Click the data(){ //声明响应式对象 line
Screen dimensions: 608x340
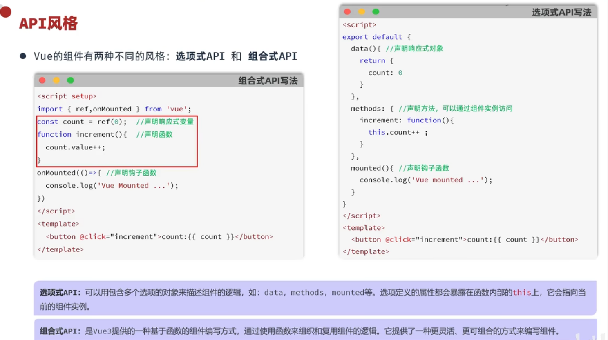(397, 49)
